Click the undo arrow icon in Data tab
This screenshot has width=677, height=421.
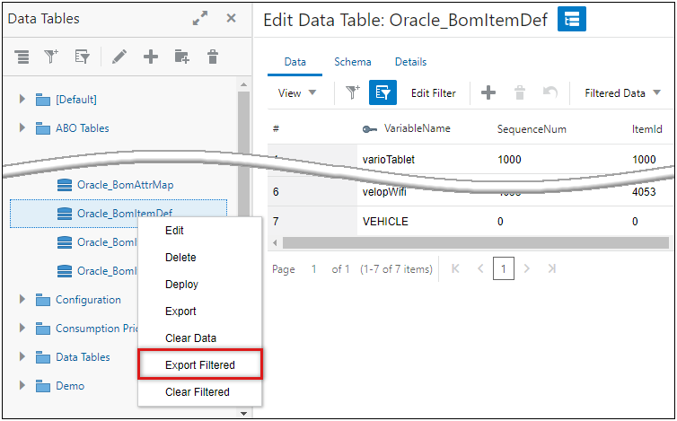(550, 92)
